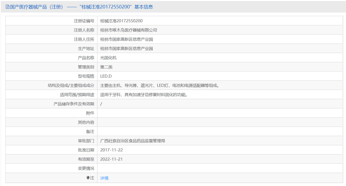Screen dimensions: 346x186
Task: Select the category value 第二类
Action: click(x=106, y=67)
